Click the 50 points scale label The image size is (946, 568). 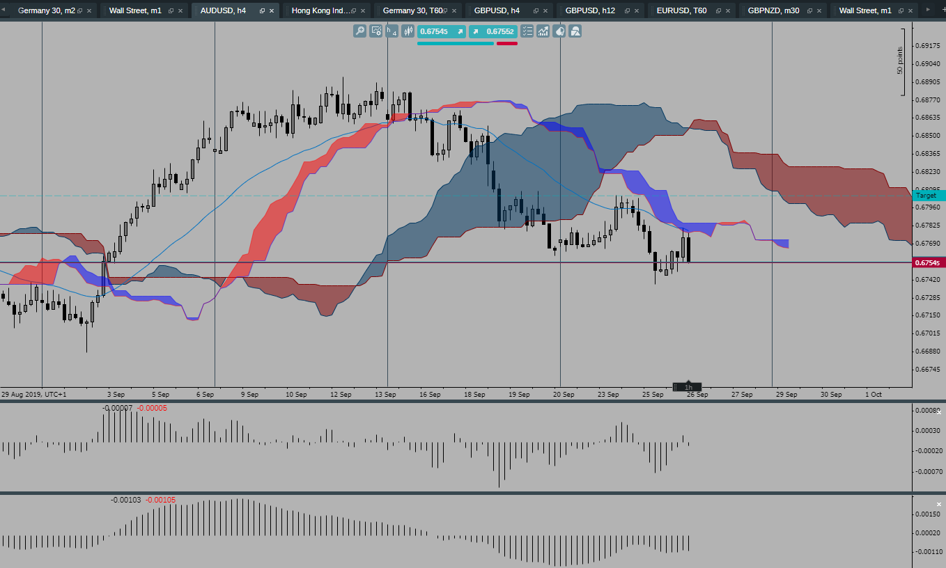click(x=899, y=61)
